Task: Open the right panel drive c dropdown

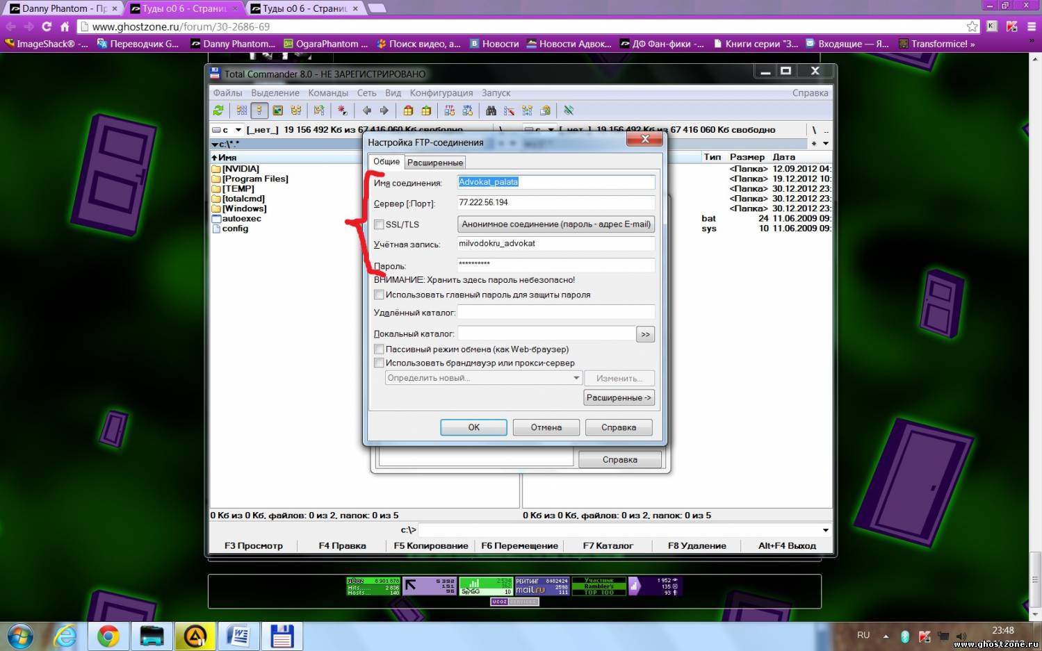Action: [x=551, y=130]
